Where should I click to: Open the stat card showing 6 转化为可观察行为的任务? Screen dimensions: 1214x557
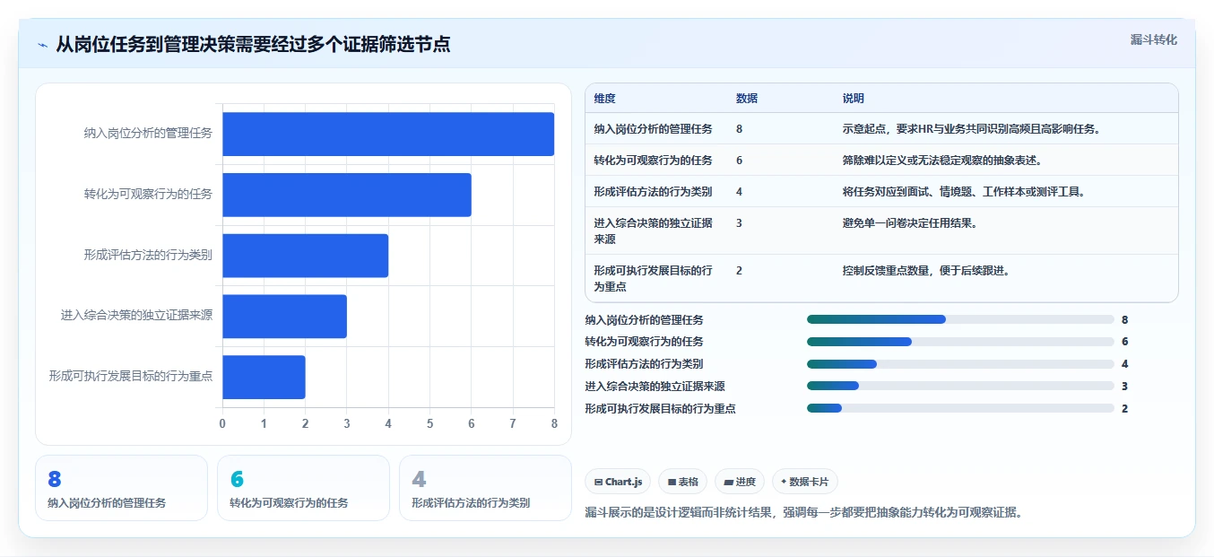(303, 488)
